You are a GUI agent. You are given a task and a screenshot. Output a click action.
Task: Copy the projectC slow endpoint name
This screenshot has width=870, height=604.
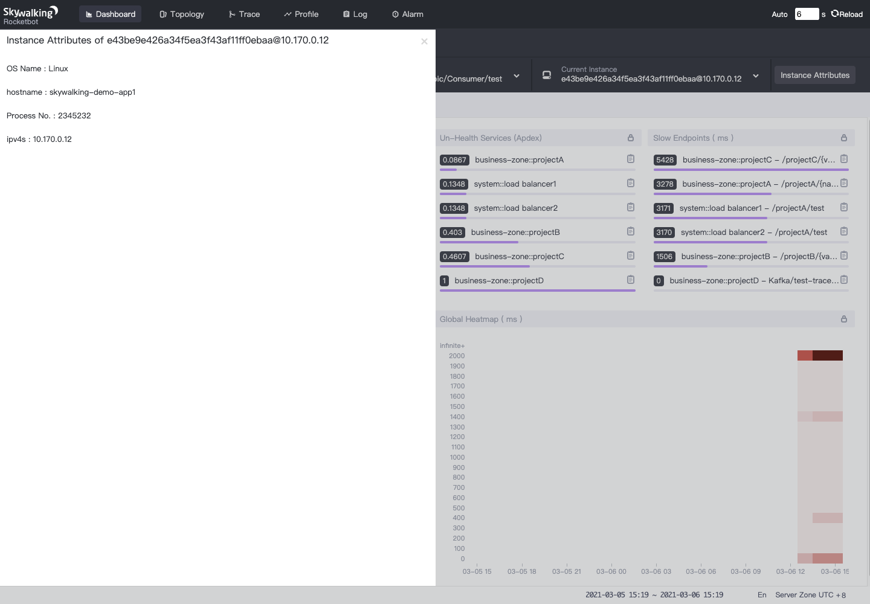point(844,159)
